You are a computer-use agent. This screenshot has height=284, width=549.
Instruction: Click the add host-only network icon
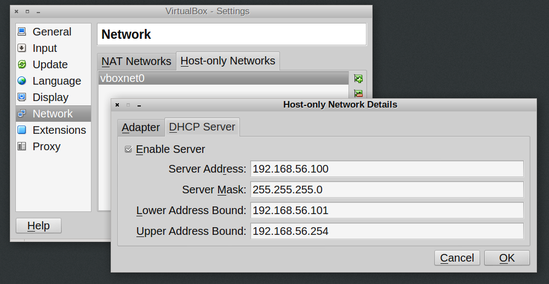click(x=358, y=79)
